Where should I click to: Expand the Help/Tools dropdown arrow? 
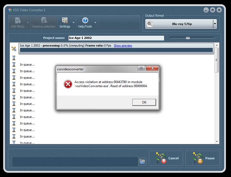(x=95, y=23)
